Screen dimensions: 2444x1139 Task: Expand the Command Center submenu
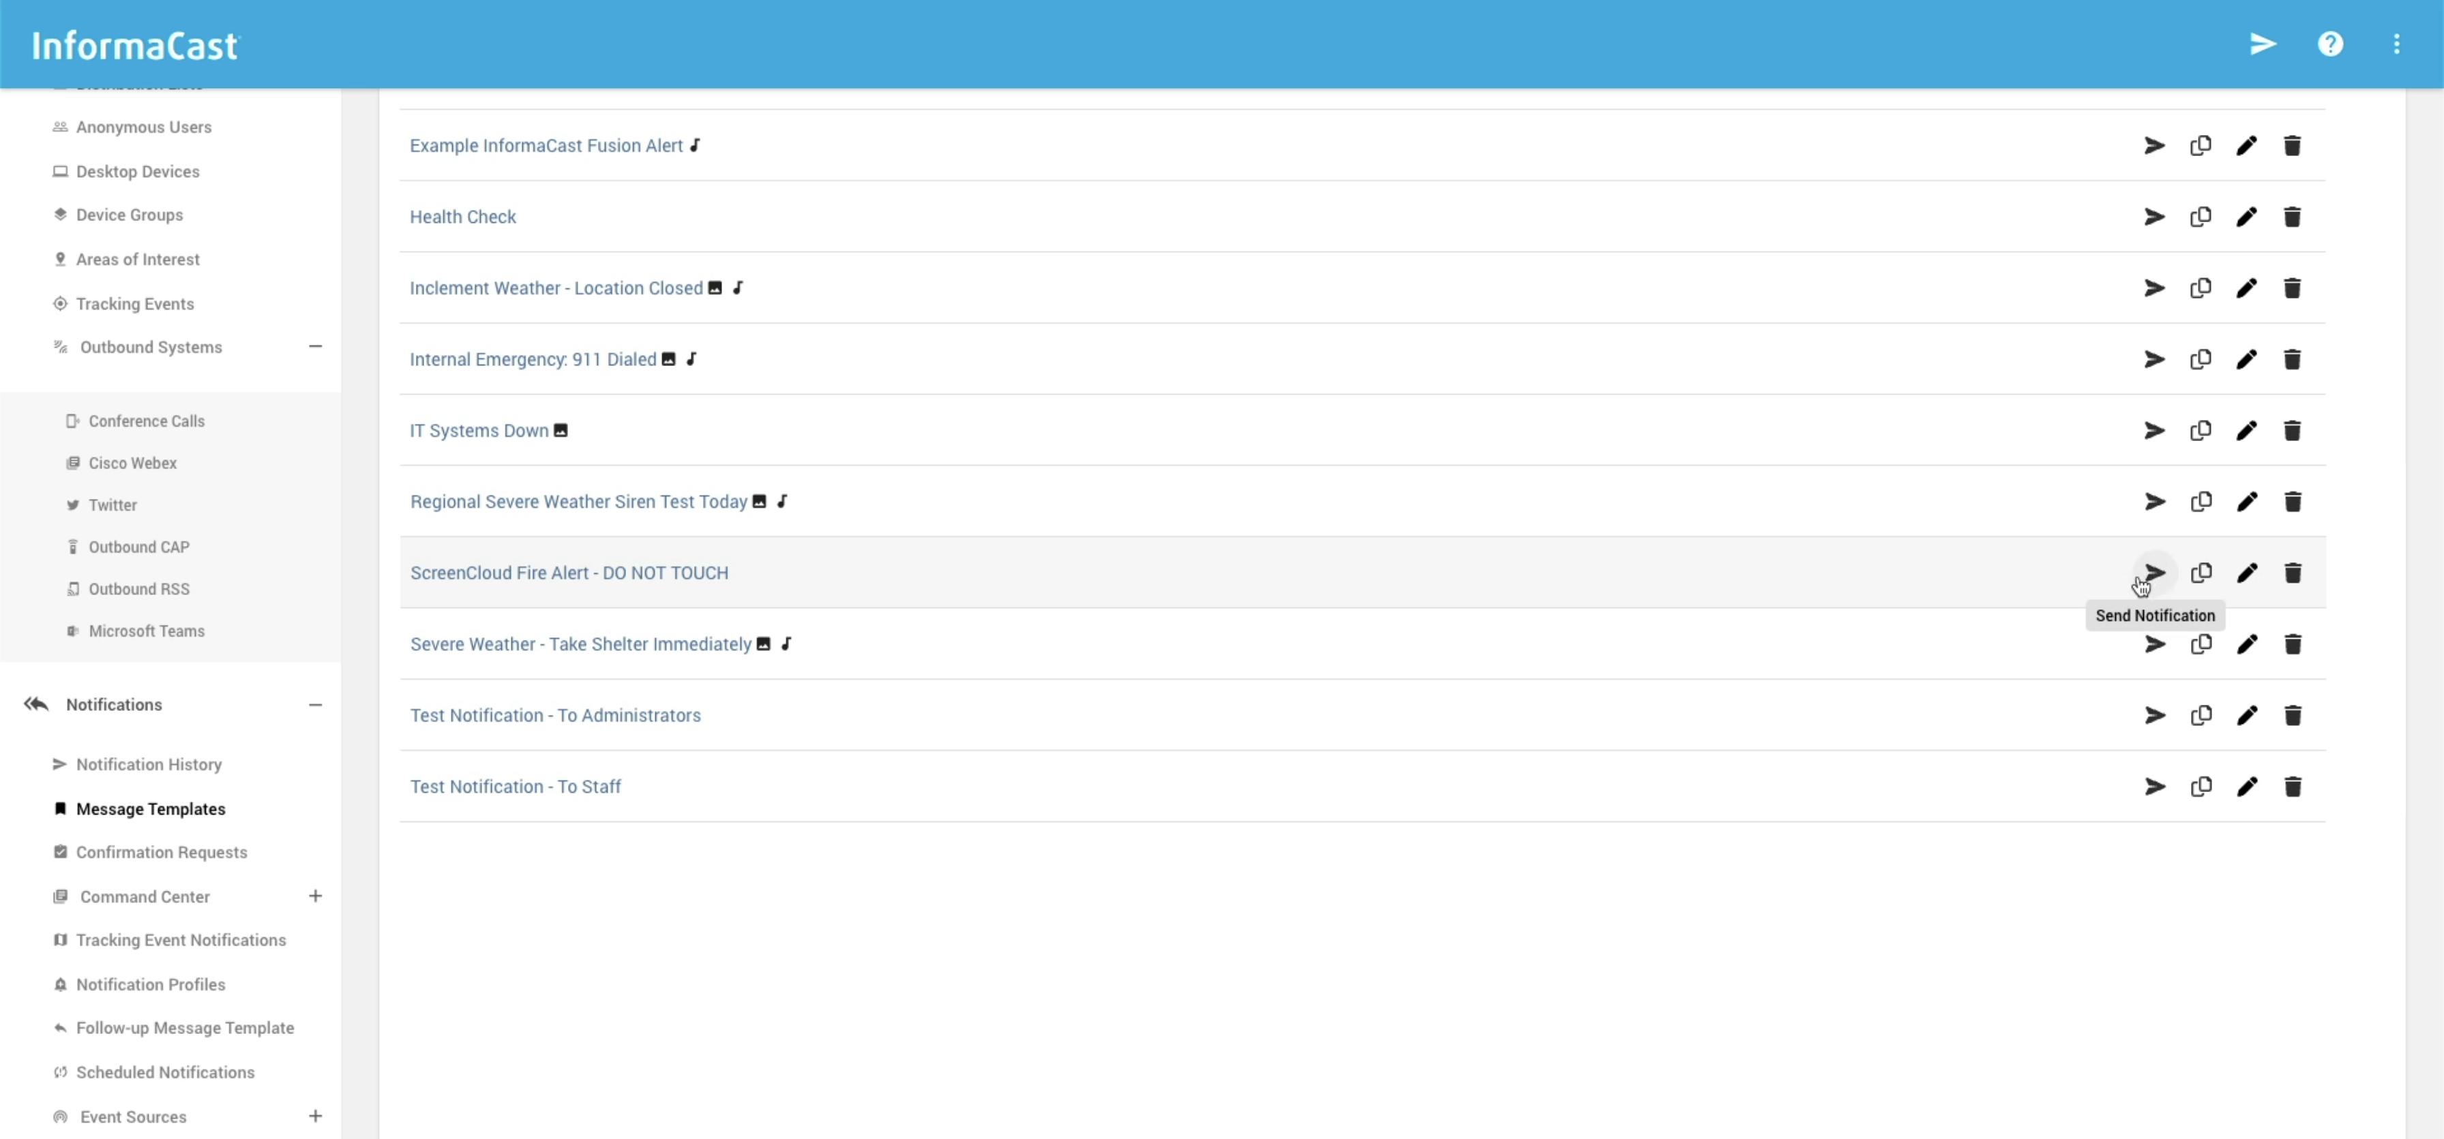(315, 896)
